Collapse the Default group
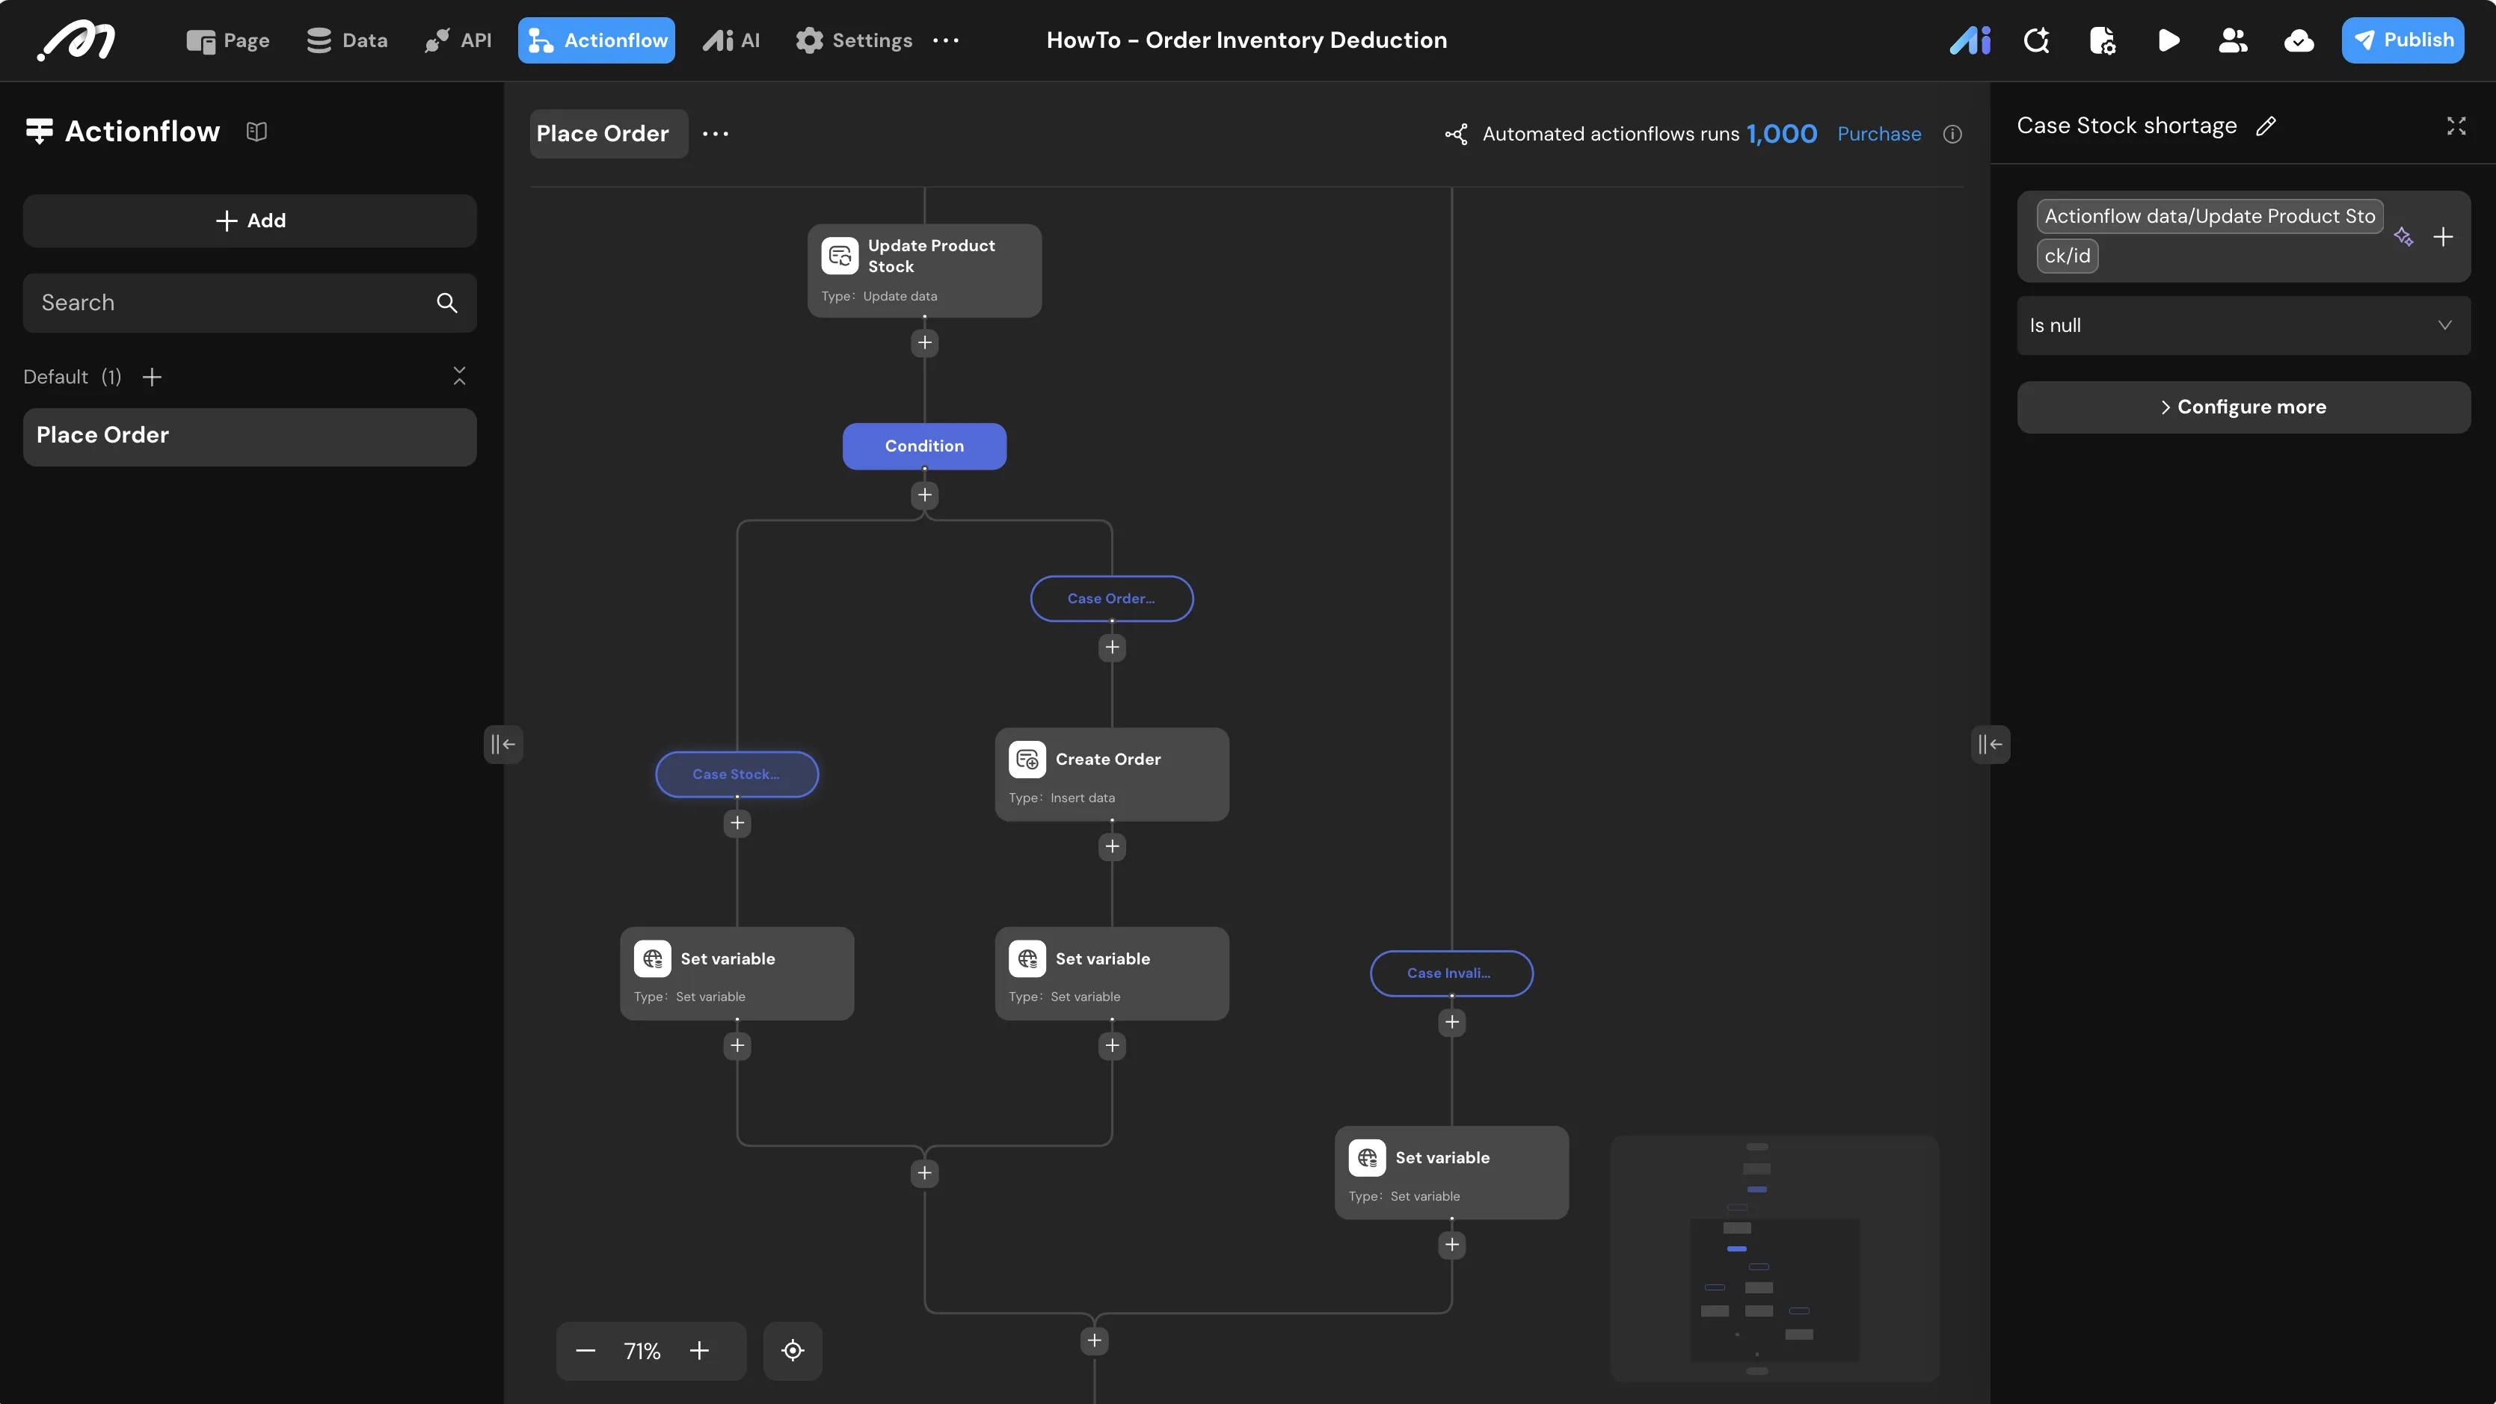The image size is (2496, 1404). coord(459,376)
